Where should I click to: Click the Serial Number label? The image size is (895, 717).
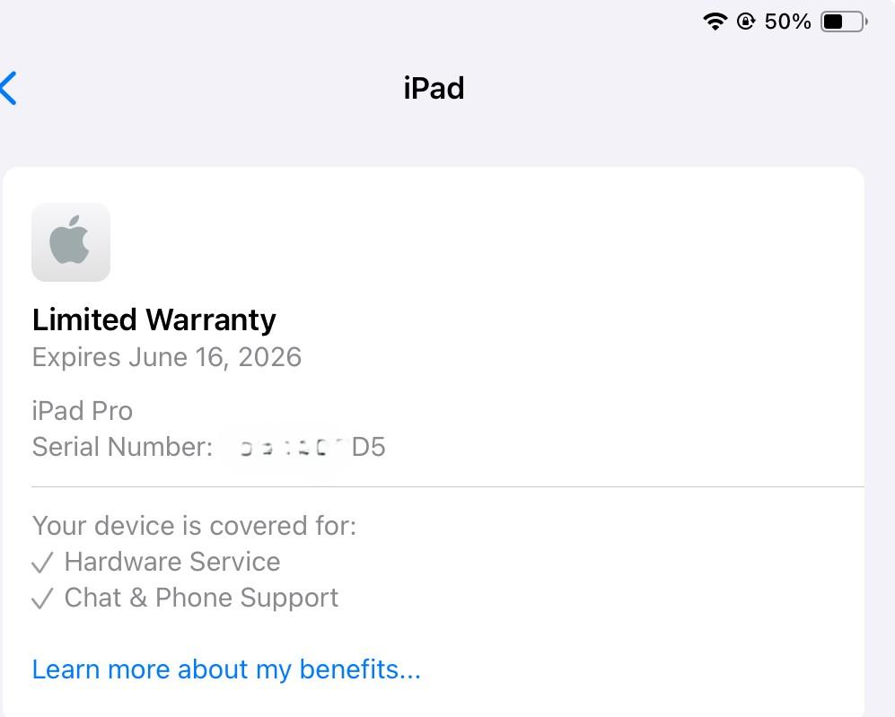122,447
